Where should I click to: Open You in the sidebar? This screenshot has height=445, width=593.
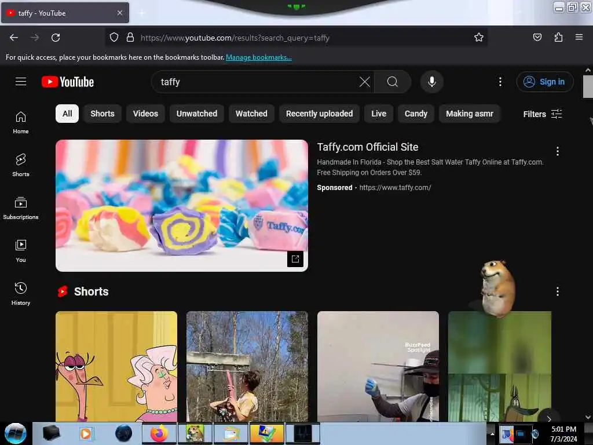point(21,251)
